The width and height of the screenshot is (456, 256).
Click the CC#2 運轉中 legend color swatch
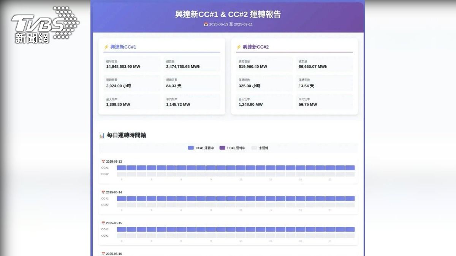tap(222, 148)
